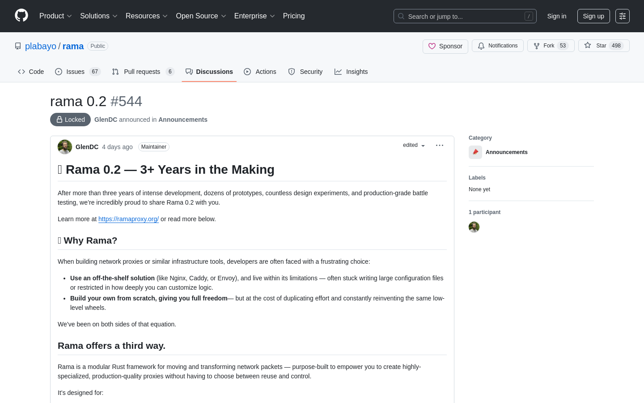Open the rama repository link
This screenshot has height=403, width=644.
coord(73,46)
